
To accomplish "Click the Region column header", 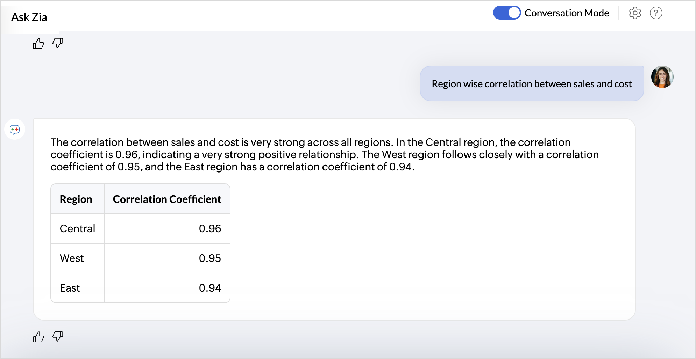I will pyautogui.click(x=76, y=199).
